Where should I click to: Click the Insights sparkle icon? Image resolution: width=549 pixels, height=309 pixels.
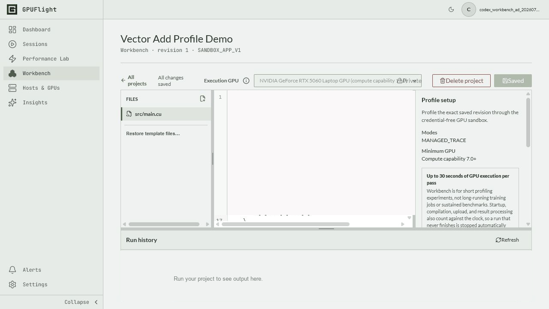click(x=12, y=103)
